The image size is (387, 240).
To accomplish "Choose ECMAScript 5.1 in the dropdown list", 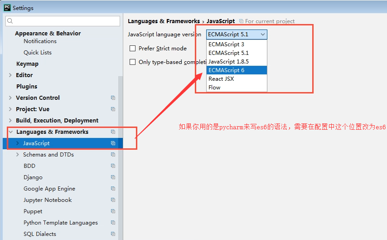I will point(237,53).
